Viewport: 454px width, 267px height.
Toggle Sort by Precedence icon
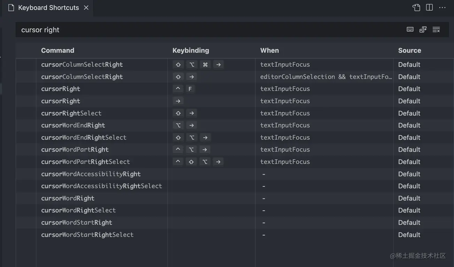point(423,30)
